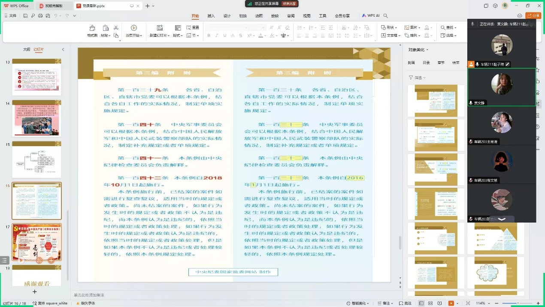Open the 对象美化 panel dropdown
Image resolution: width=545 pixels, height=307 pixels.
(418, 50)
